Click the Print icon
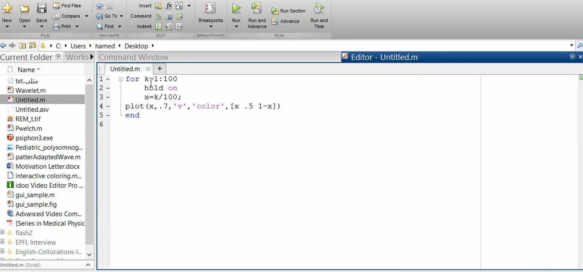The width and height of the screenshot is (583, 272). 56,26
